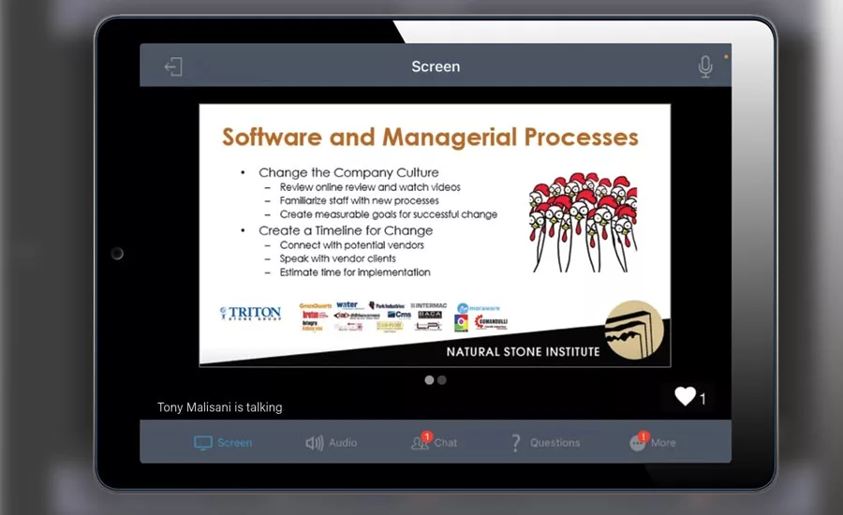Click 'Change the Company Culture' bullet
Viewport: 843px width, 515px height.
pos(348,172)
